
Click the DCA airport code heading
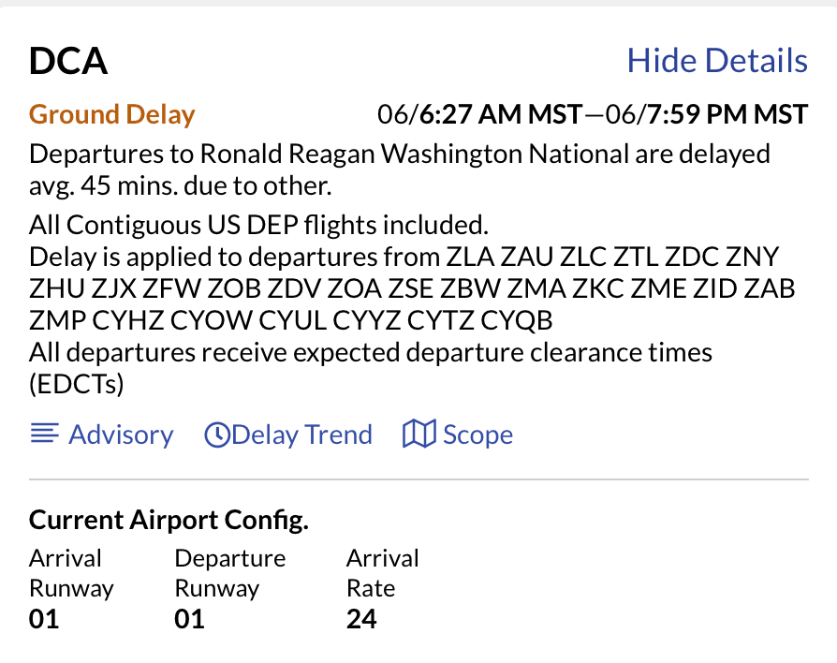click(x=68, y=62)
